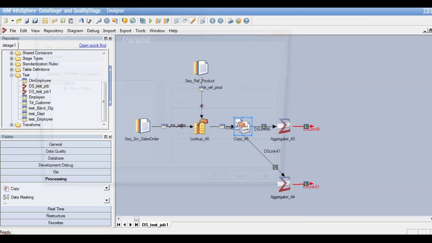
Task: Expand the Standardization Rules folder
Action: pyautogui.click(x=11, y=64)
